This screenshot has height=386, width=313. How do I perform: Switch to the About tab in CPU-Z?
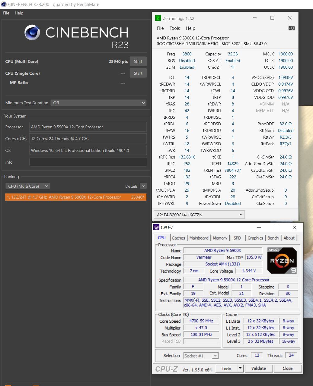[x=289, y=238]
